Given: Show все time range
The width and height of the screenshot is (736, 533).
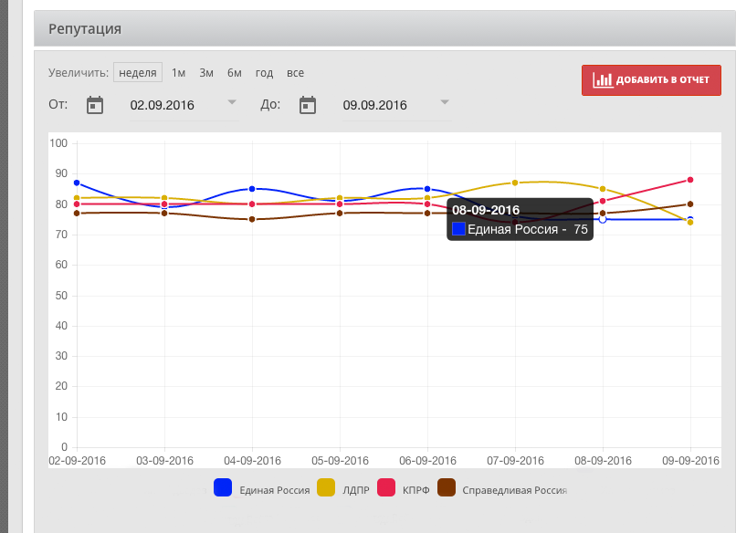Looking at the screenshot, I should click(x=295, y=73).
